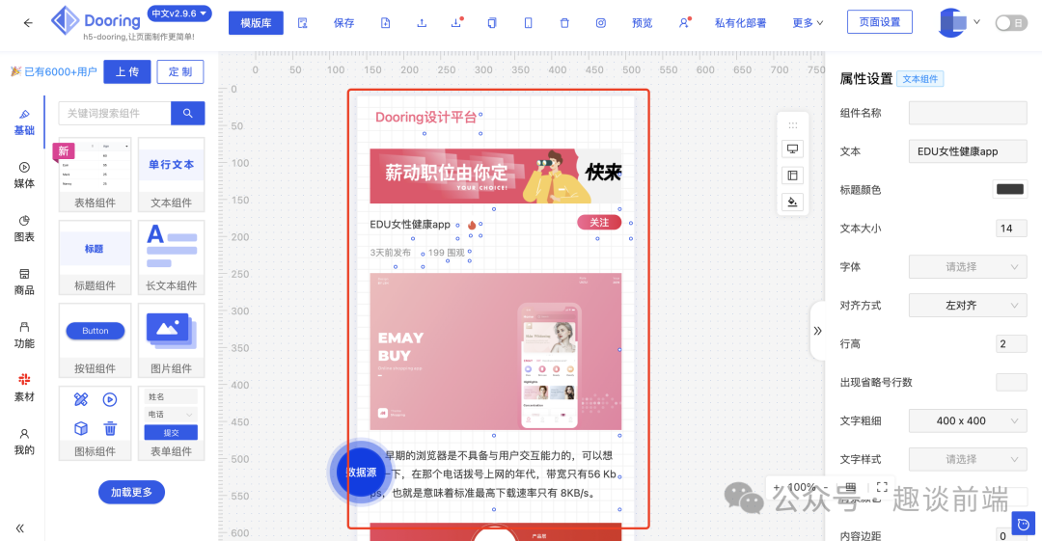Click the 关注 follow button on canvas
This screenshot has height=541, width=1042.
(599, 222)
